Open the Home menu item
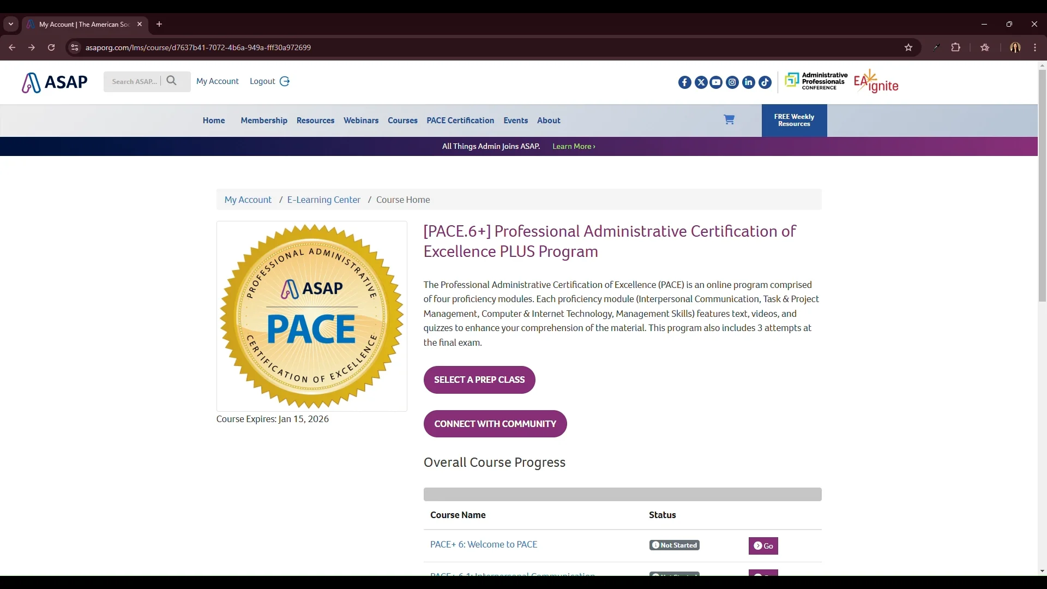The height and width of the screenshot is (589, 1047). click(x=214, y=121)
